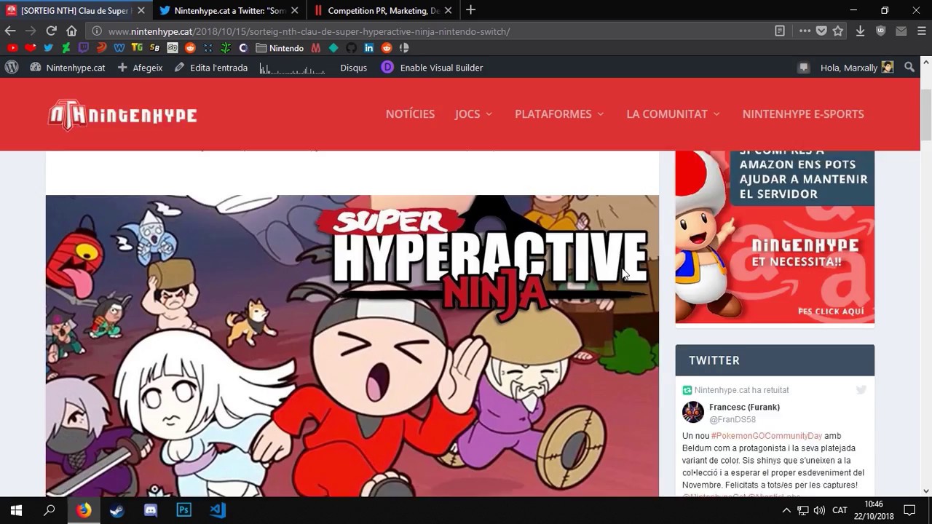Open Firefox downloads panel

click(x=860, y=31)
